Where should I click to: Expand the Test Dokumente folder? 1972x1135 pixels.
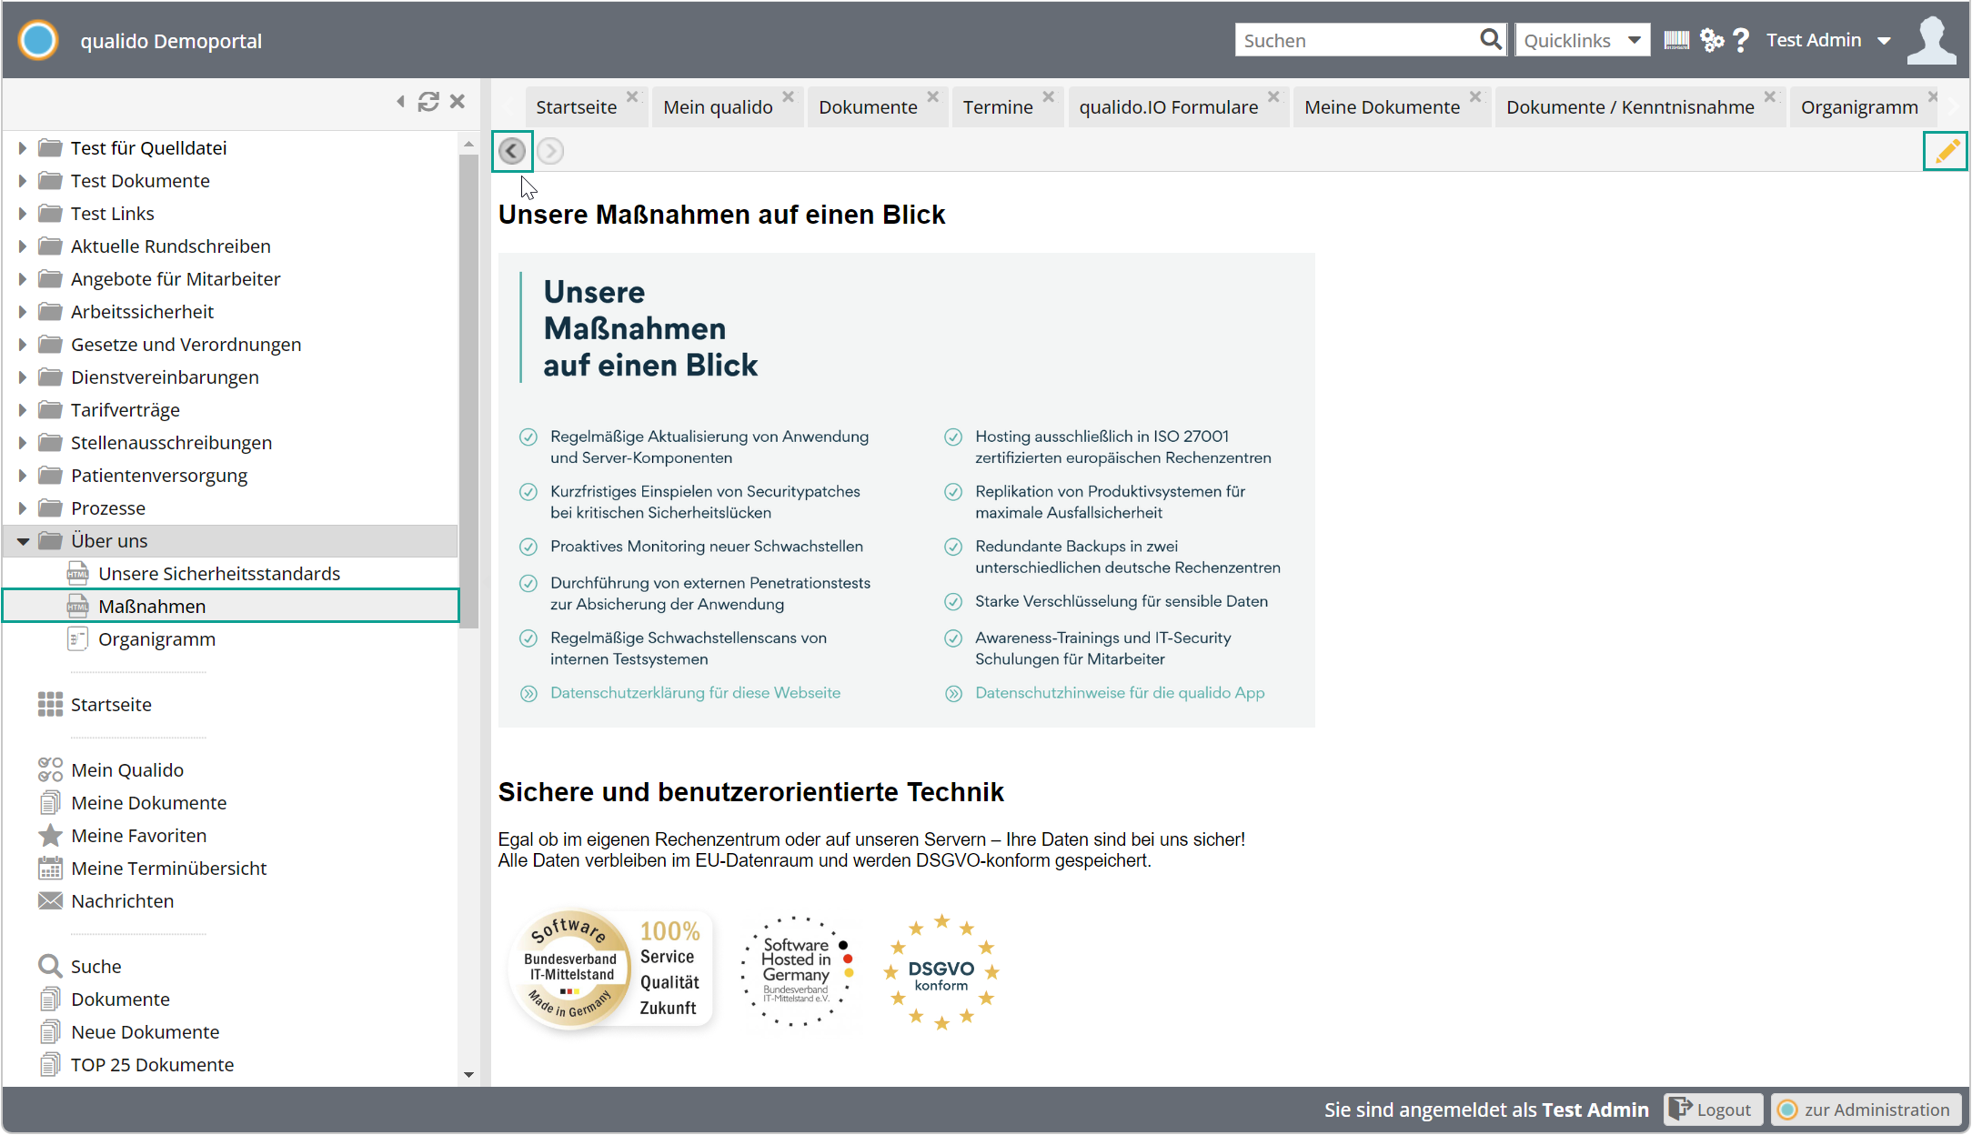tap(23, 181)
